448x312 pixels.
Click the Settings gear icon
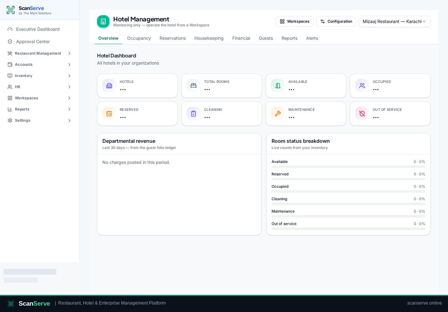point(10,120)
